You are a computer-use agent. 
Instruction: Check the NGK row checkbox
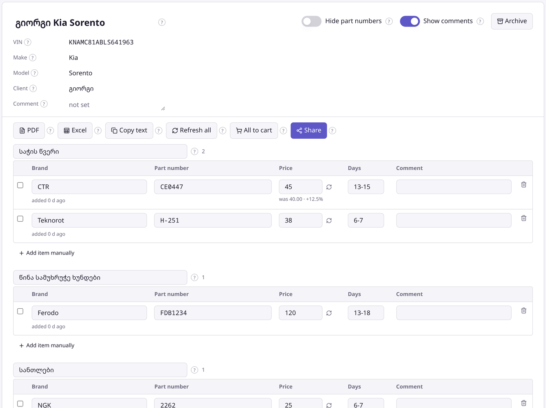click(x=20, y=404)
